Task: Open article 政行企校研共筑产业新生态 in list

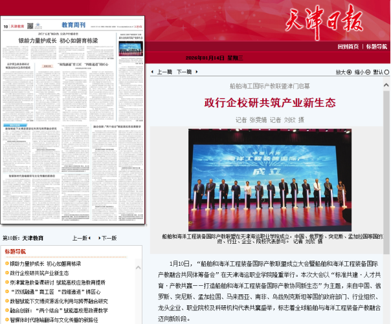Action: (x=40, y=273)
